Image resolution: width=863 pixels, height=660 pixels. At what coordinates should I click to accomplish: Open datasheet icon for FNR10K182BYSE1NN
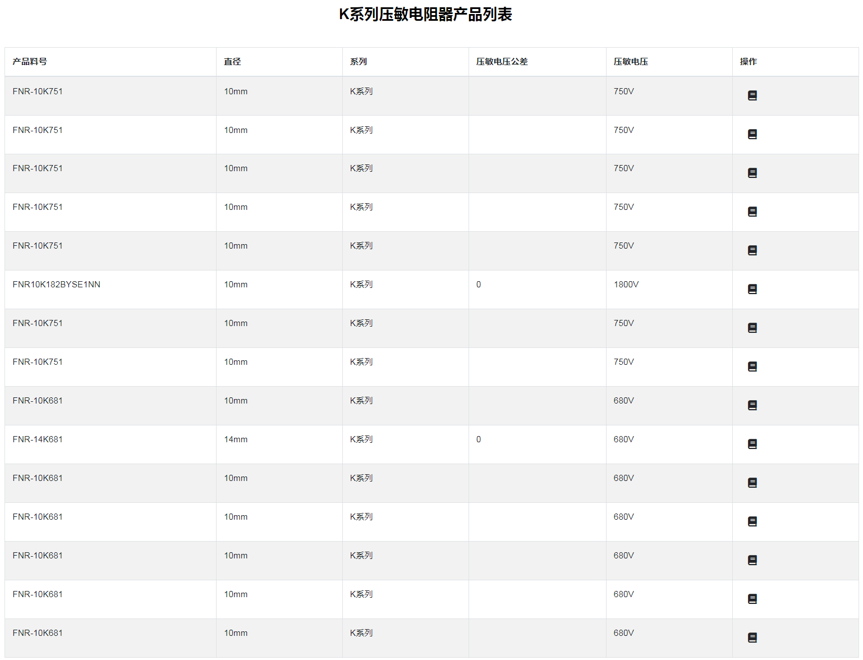click(752, 289)
